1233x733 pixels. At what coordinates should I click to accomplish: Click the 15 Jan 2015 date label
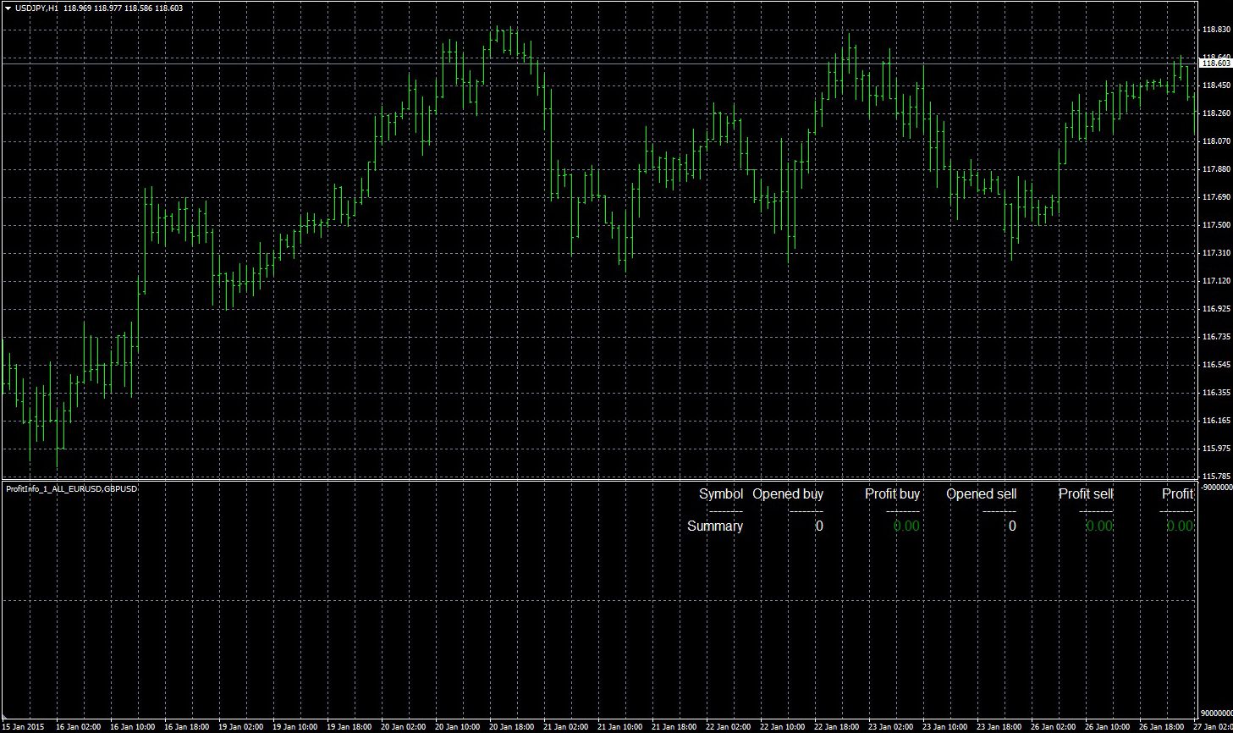tap(24, 726)
